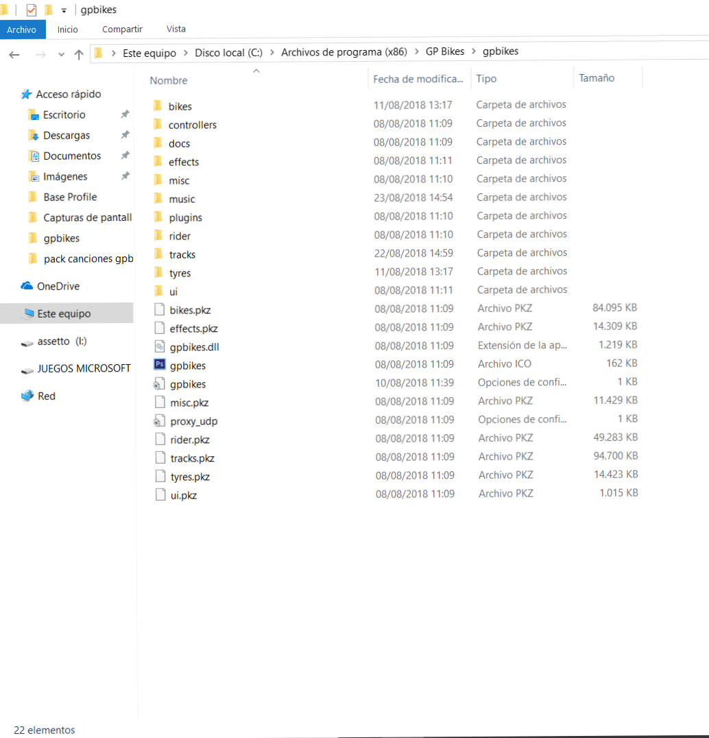Select the rider.pkz file name
The image size is (709, 738).
[190, 440]
